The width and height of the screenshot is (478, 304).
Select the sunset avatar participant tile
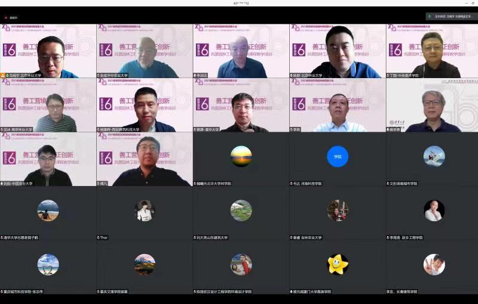[241, 156]
